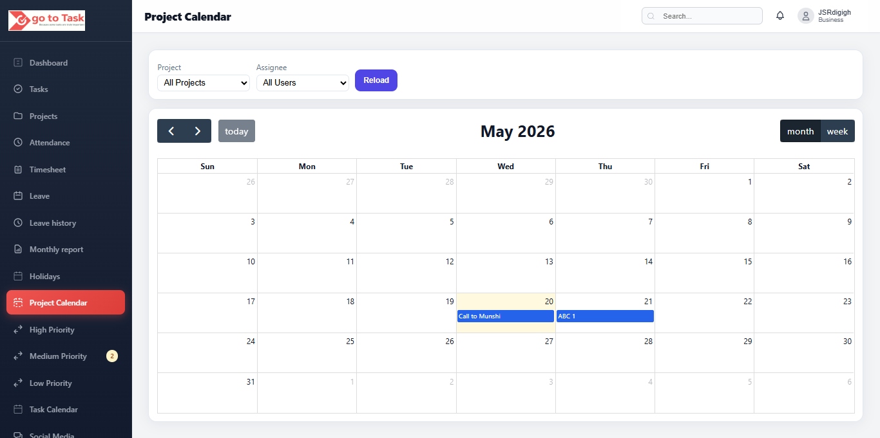This screenshot has width=880, height=438.
Task: Click the High Priority arrows icon
Action: coord(18,330)
